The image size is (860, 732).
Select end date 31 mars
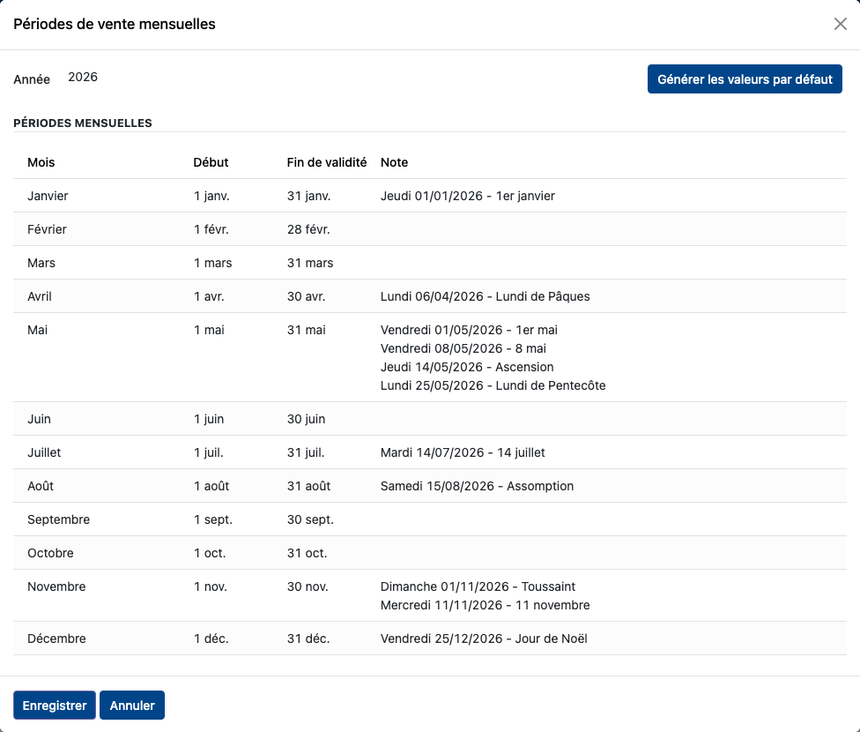pyautogui.click(x=310, y=263)
